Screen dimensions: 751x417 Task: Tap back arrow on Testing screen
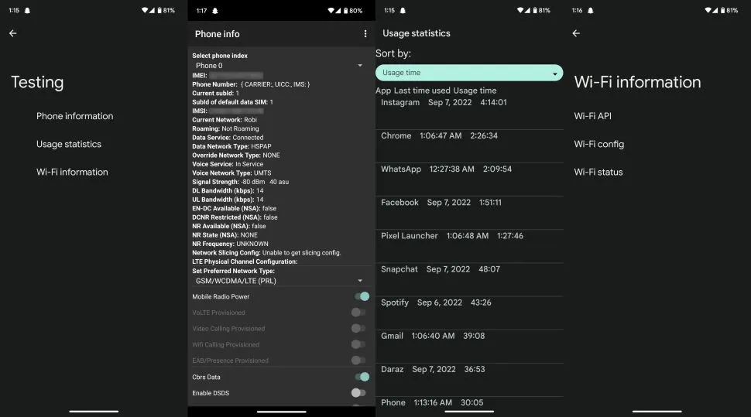(12, 33)
